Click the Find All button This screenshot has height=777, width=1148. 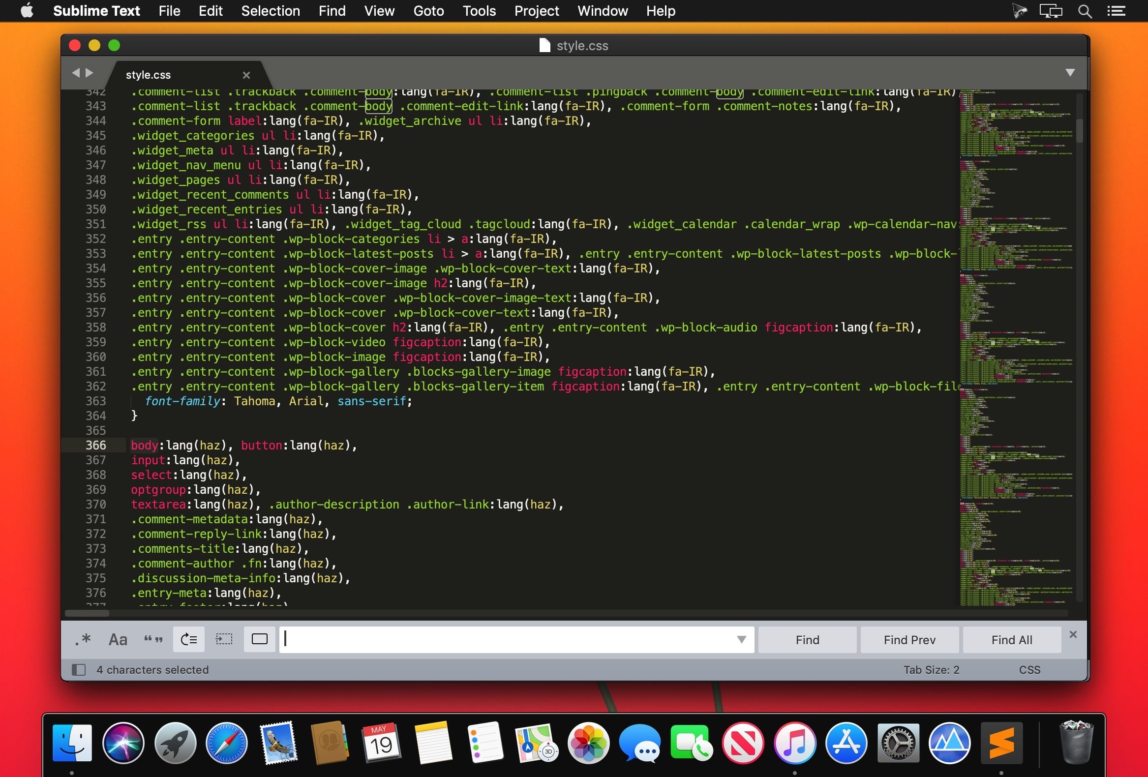[x=1011, y=639]
